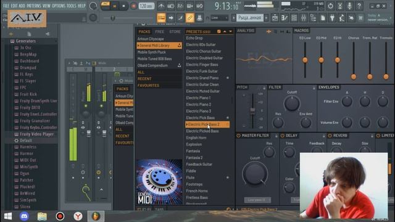Screen dimensions: 395x222
Task: Open the OPTIONS menu
Action: click(59, 6)
